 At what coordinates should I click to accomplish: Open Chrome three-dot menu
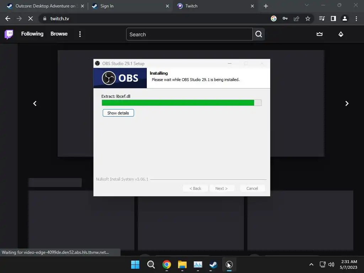(356, 18)
